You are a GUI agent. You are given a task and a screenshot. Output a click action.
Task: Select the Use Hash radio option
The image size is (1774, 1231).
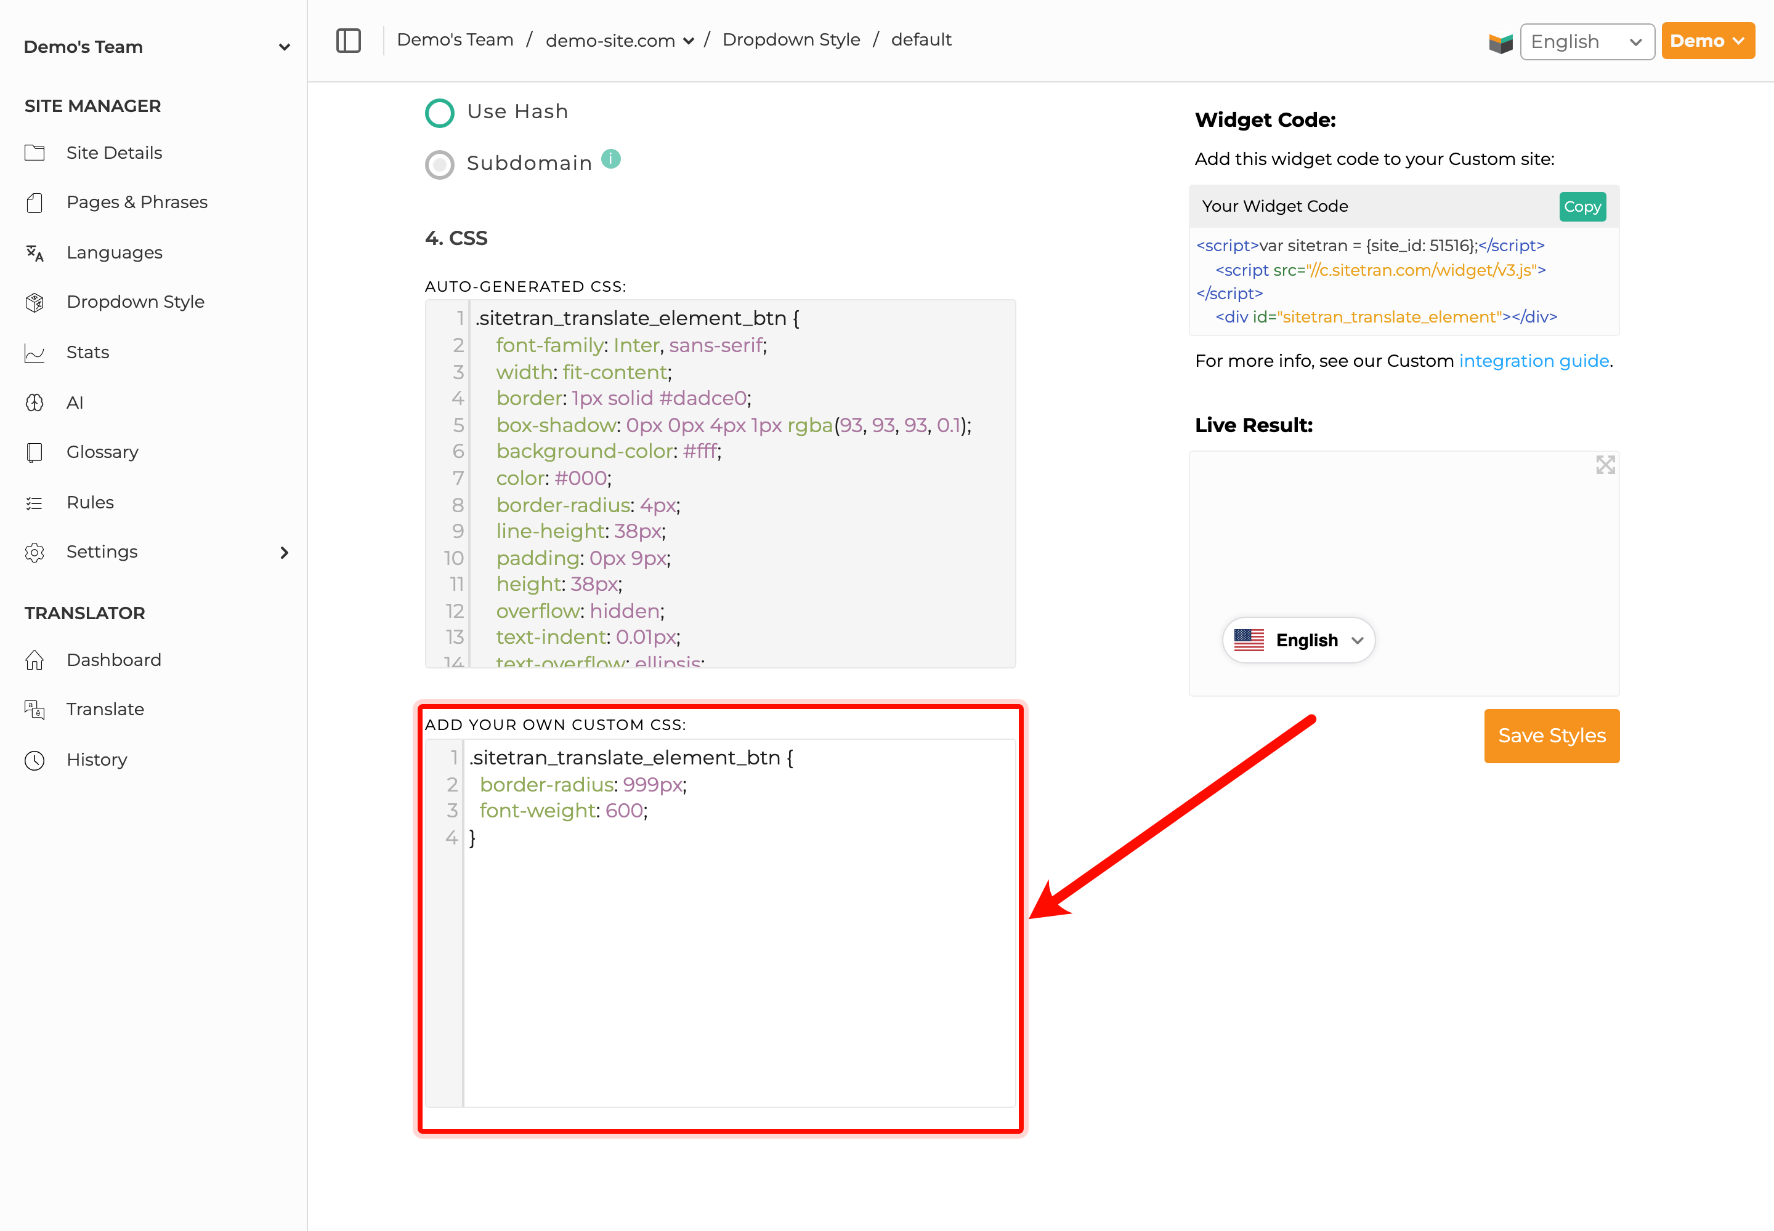(439, 113)
